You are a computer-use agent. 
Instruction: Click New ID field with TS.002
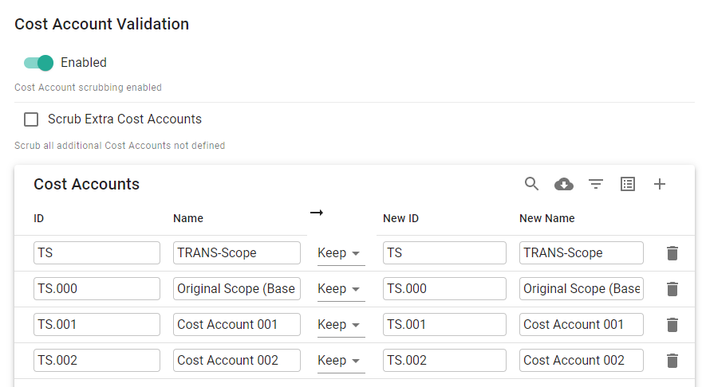[444, 360]
